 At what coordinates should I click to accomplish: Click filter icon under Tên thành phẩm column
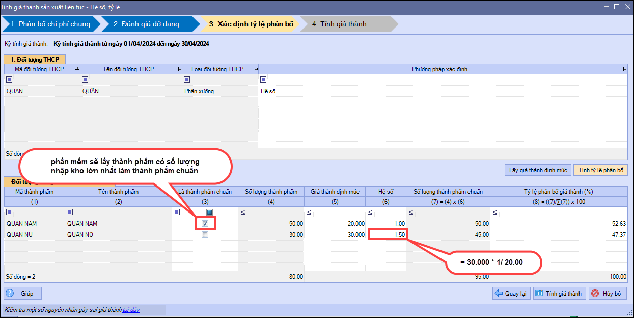70,212
